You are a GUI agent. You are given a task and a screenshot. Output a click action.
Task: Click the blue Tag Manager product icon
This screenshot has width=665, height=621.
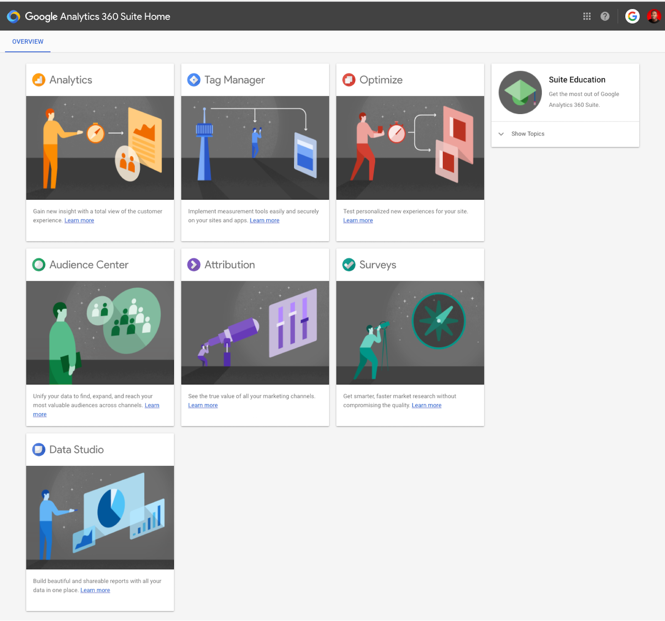click(x=194, y=79)
